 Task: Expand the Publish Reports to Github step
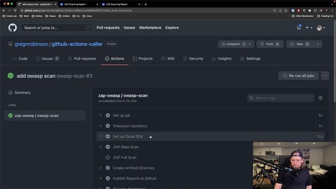pos(100,178)
